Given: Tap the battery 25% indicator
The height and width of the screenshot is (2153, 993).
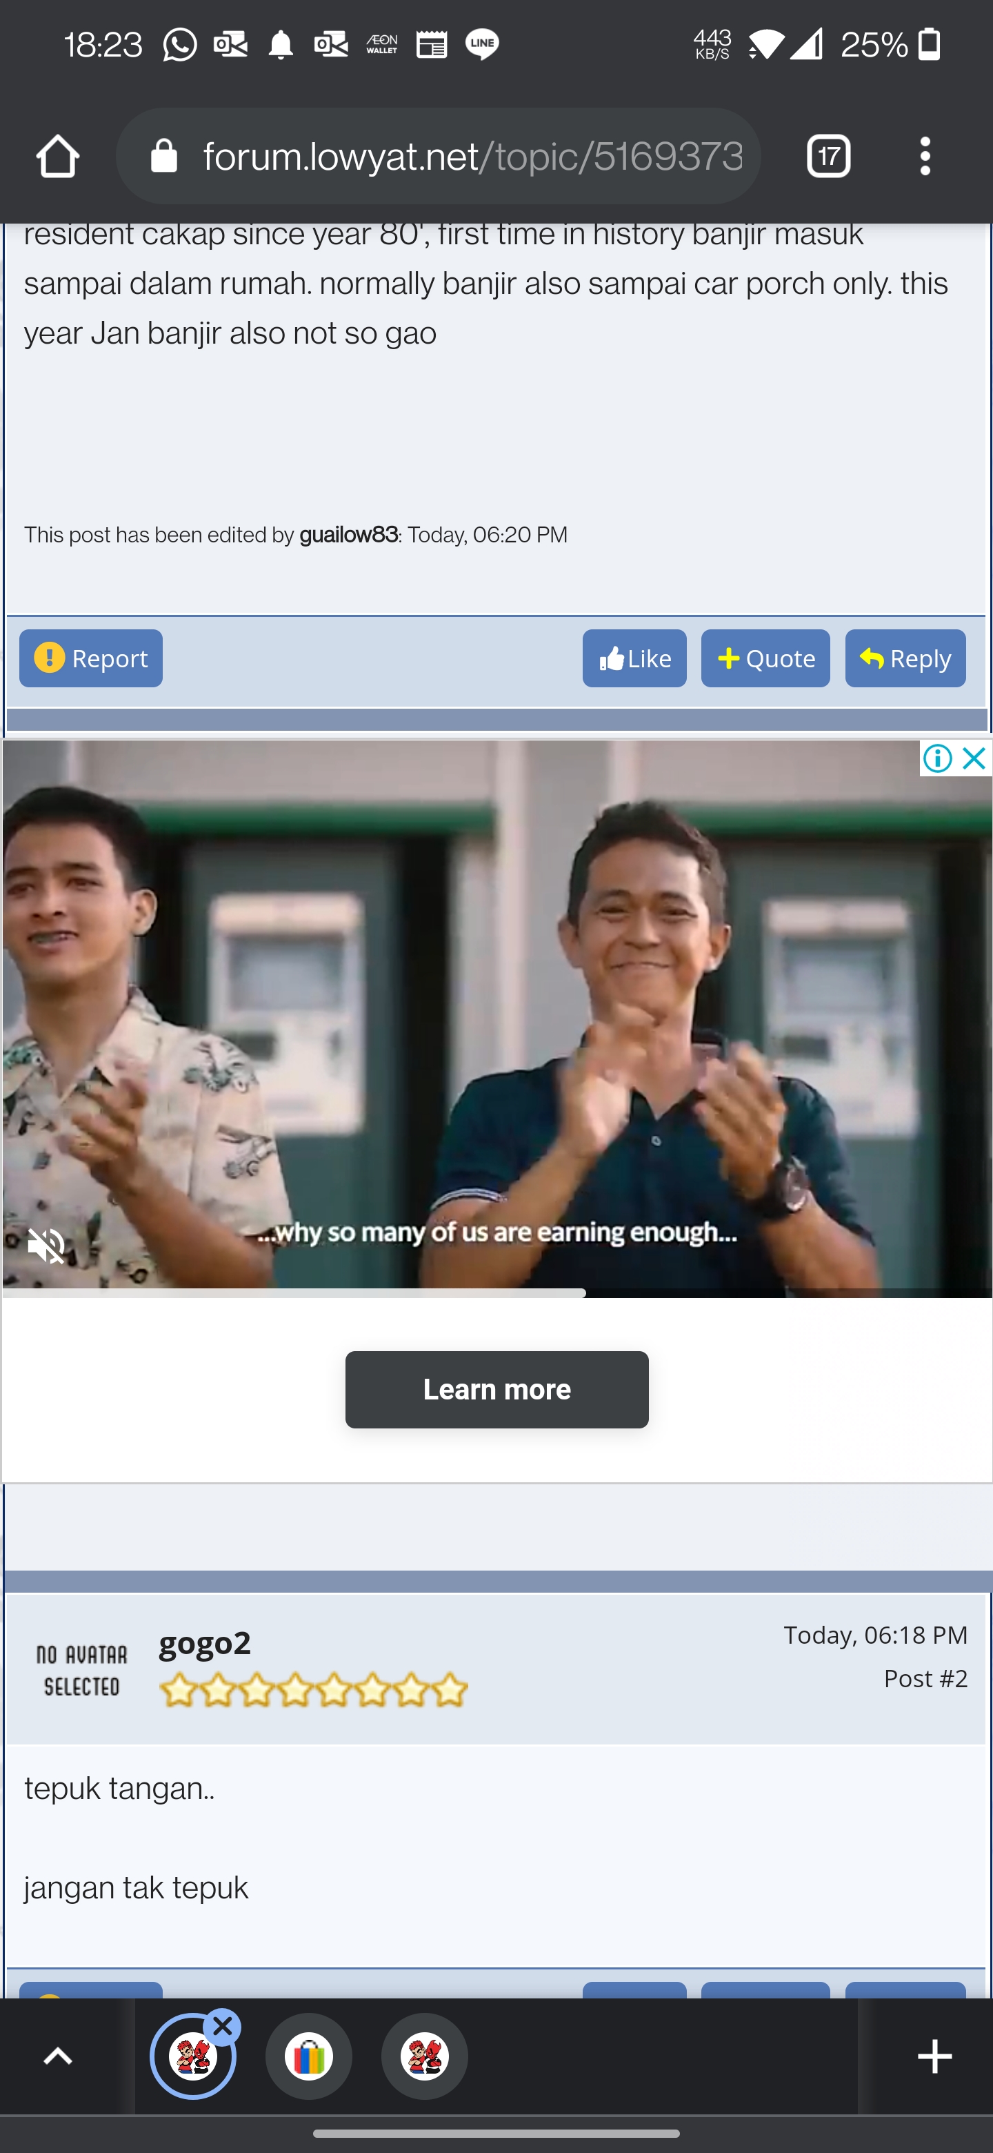Looking at the screenshot, I should pos(892,44).
